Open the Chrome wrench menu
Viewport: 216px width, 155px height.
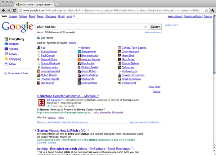212,10
